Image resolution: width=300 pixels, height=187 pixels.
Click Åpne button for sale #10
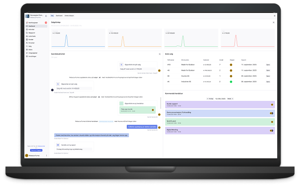[268, 64]
